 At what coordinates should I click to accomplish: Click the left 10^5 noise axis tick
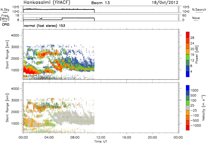click(x=16, y=7)
